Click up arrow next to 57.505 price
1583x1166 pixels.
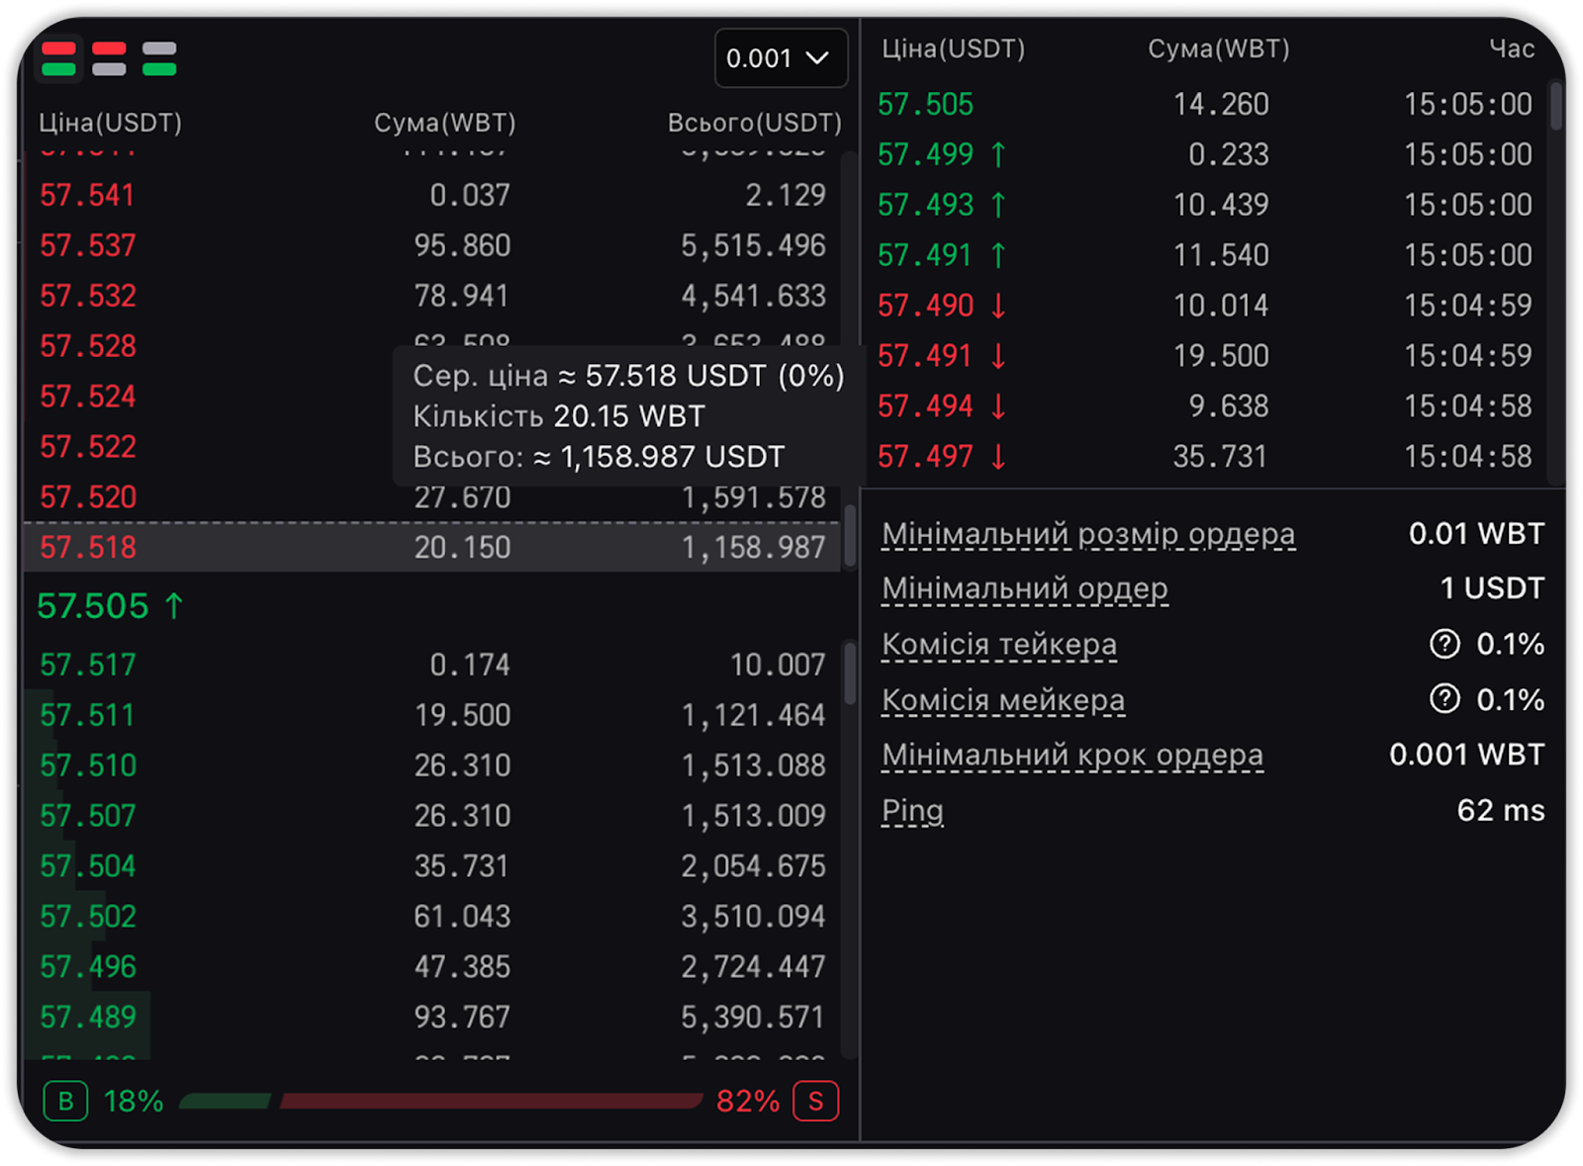coord(174,606)
